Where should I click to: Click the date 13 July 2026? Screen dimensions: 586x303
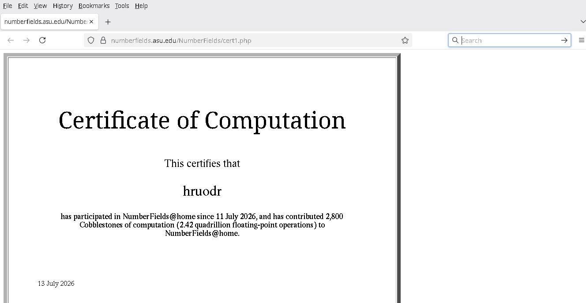pos(56,284)
